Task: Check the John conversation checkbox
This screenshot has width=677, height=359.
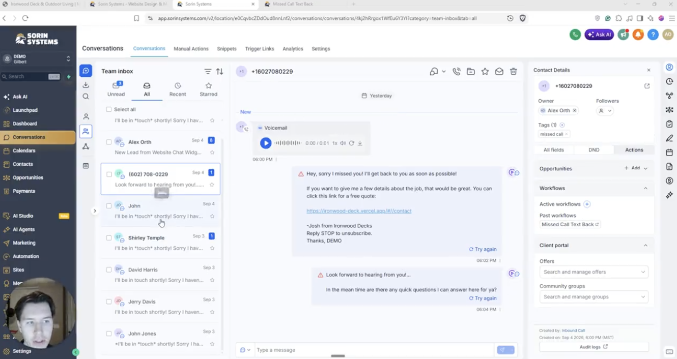Action: pyautogui.click(x=108, y=206)
